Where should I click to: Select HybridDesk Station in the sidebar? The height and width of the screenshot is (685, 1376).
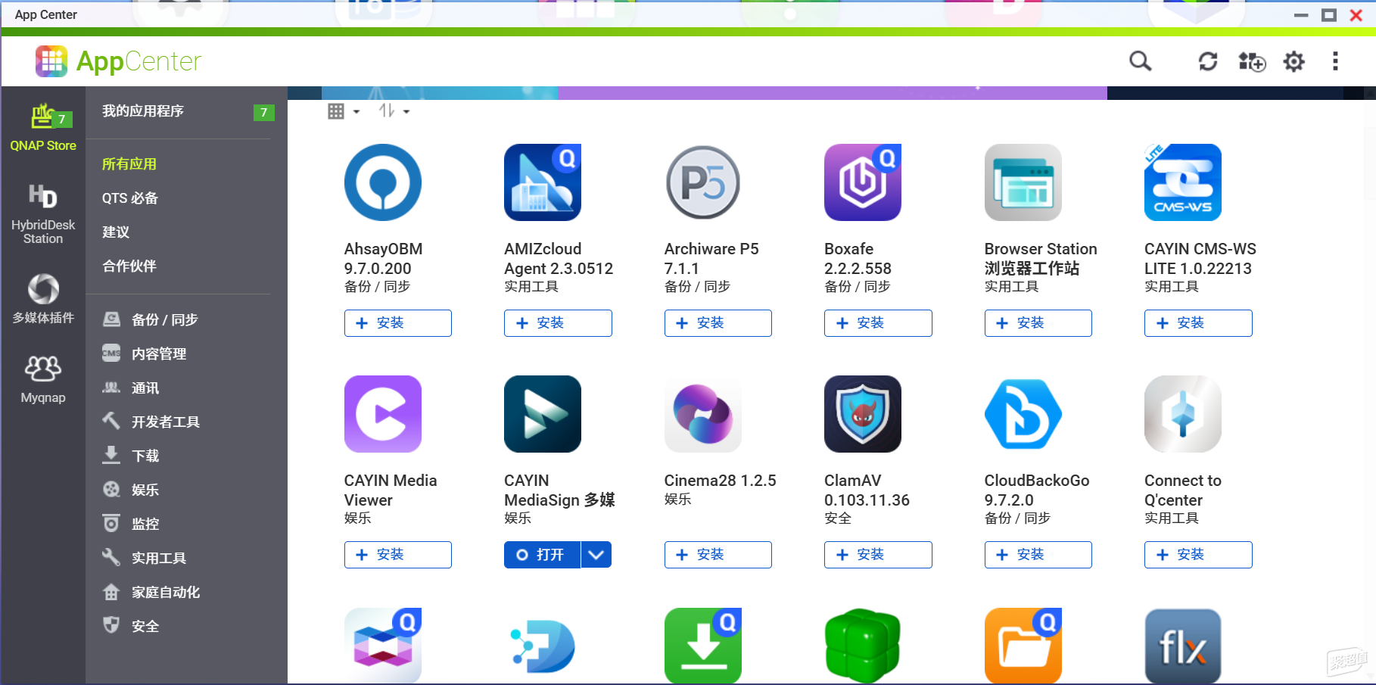coord(43,214)
